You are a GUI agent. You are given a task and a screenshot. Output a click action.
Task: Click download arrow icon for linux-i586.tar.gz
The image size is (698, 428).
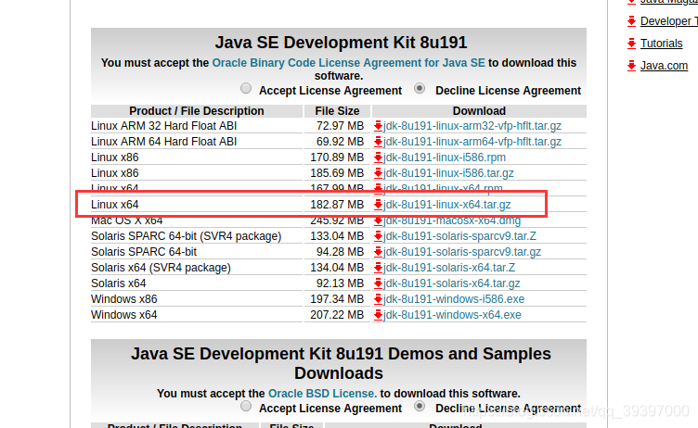(x=378, y=173)
